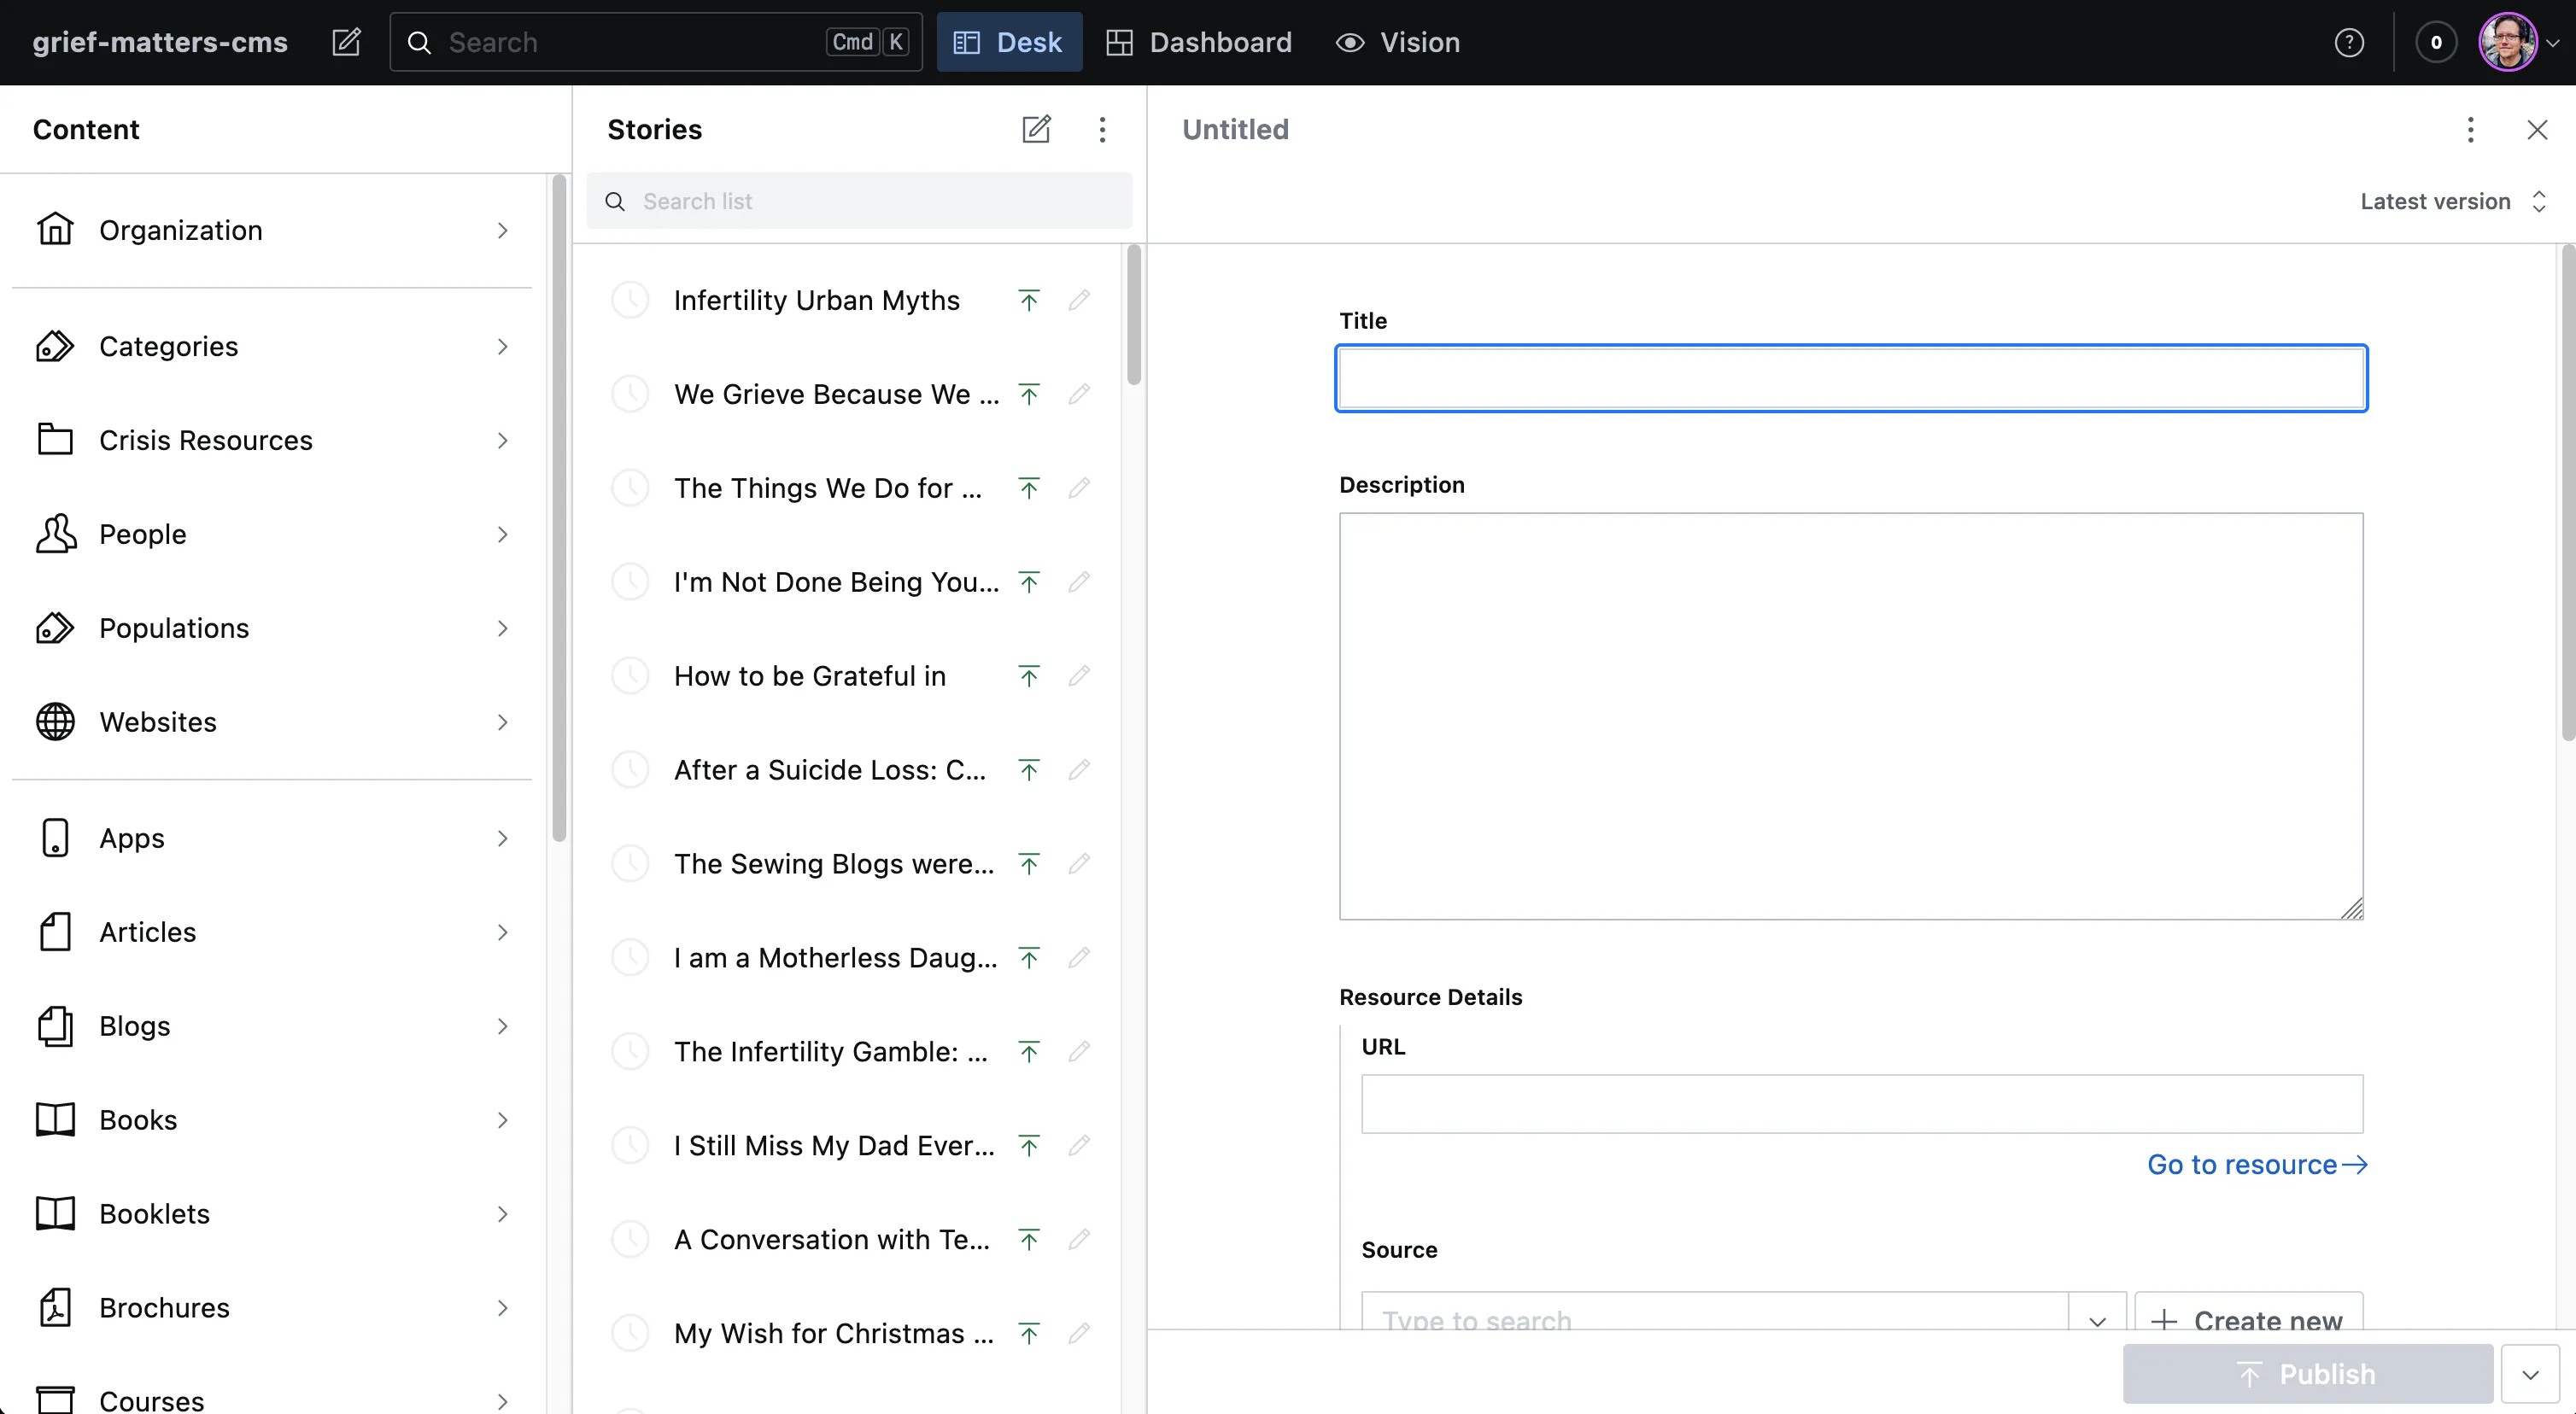Screen dimensions: 2576x1414
Task: Open Publish options via chevron beside Publish button
Action: (x=2532, y=1373)
